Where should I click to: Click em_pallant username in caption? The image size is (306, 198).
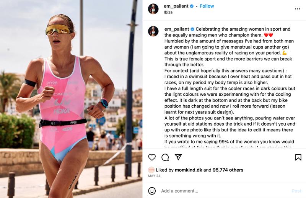click(177, 29)
